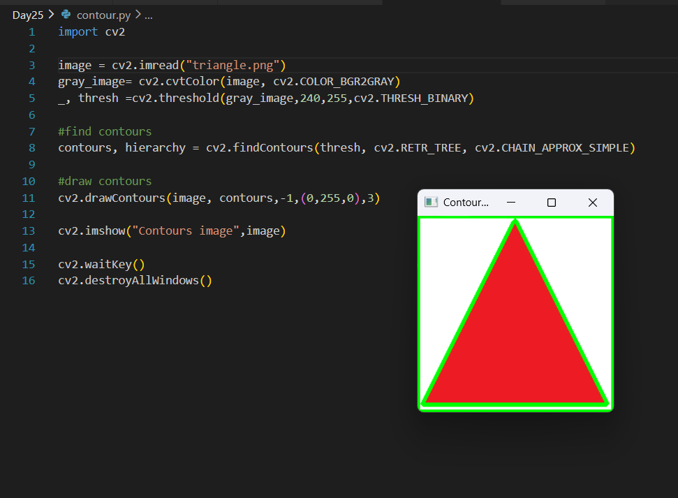Click cv2.RETR_TREE on line 8
The image size is (678, 498).
417,148
